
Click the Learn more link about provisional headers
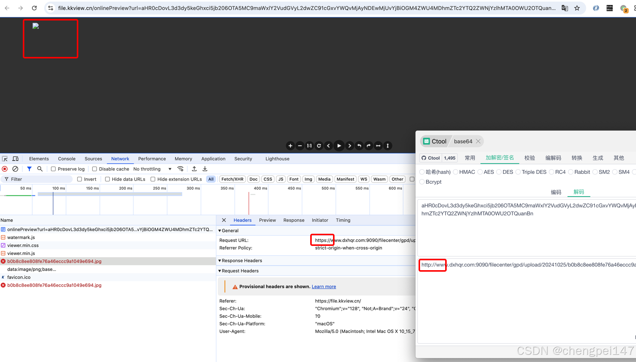pos(324,286)
